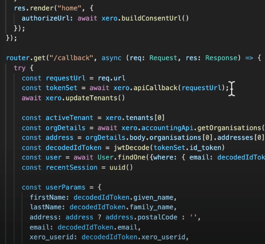The width and height of the screenshot is (265, 244).
Task: Click the decodedIdToken variable declaration
Action: click(x=73, y=148)
